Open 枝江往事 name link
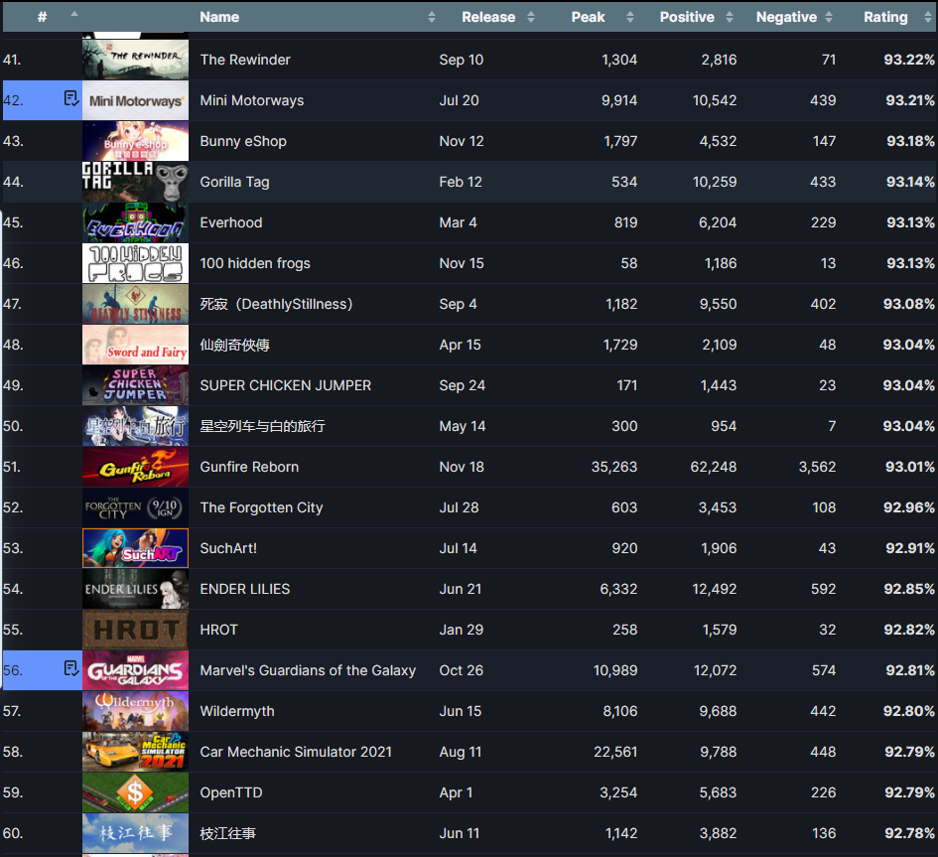938x857 pixels. click(228, 833)
